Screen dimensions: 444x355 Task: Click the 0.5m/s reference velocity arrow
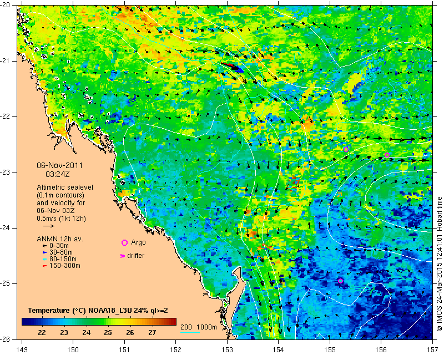coord(49,226)
